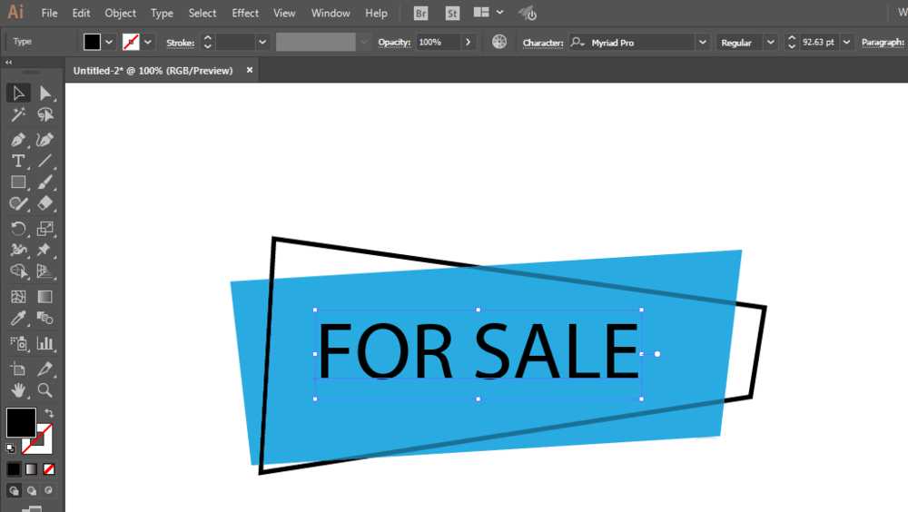Select the Type tool

(x=18, y=161)
